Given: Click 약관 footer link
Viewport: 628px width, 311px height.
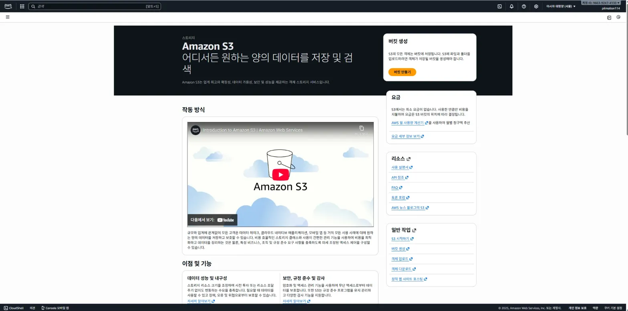Looking at the screenshot, I should [596, 308].
